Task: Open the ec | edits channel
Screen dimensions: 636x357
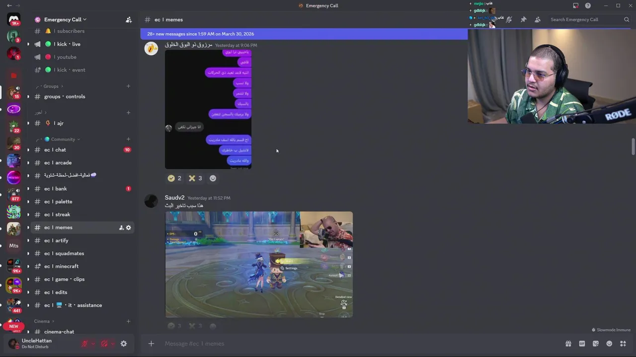Action: pyautogui.click(x=83, y=292)
